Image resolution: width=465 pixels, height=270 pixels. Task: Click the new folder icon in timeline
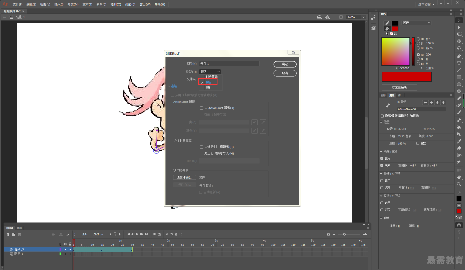click(14, 234)
